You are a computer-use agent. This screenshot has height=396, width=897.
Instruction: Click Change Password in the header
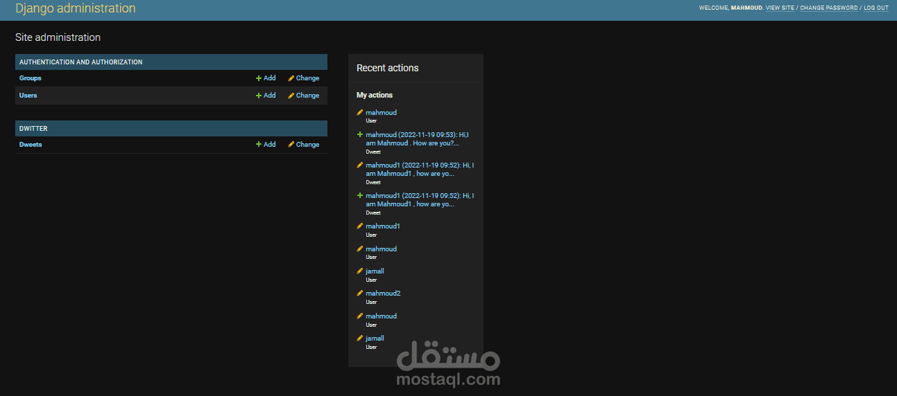pos(829,8)
